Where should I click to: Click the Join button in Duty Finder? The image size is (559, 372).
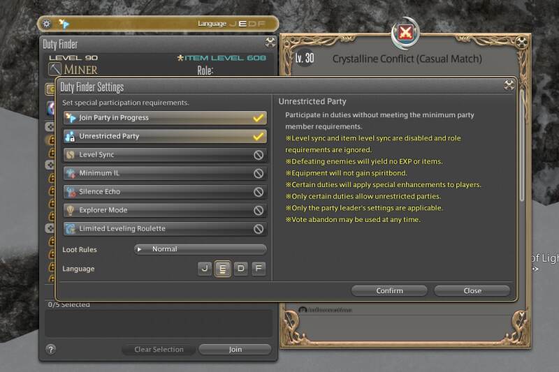point(235,350)
